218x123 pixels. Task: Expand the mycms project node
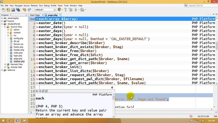[x=2, y=21]
